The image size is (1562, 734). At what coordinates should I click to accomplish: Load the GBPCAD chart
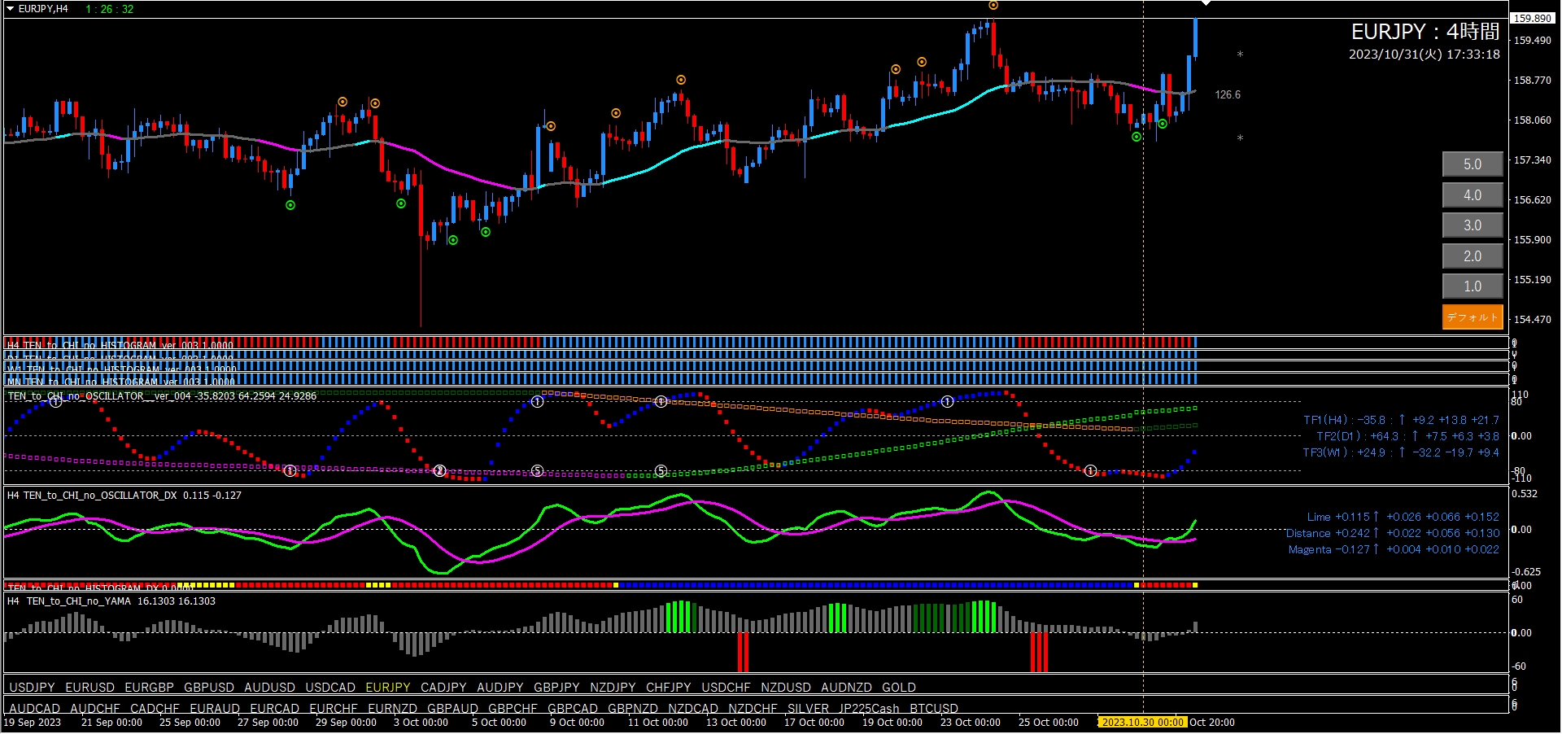(573, 709)
